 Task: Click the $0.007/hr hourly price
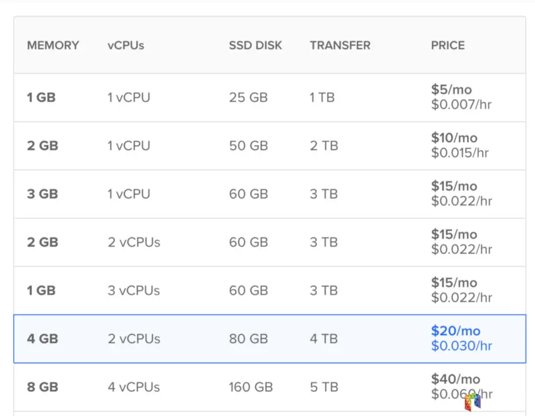pos(461,104)
